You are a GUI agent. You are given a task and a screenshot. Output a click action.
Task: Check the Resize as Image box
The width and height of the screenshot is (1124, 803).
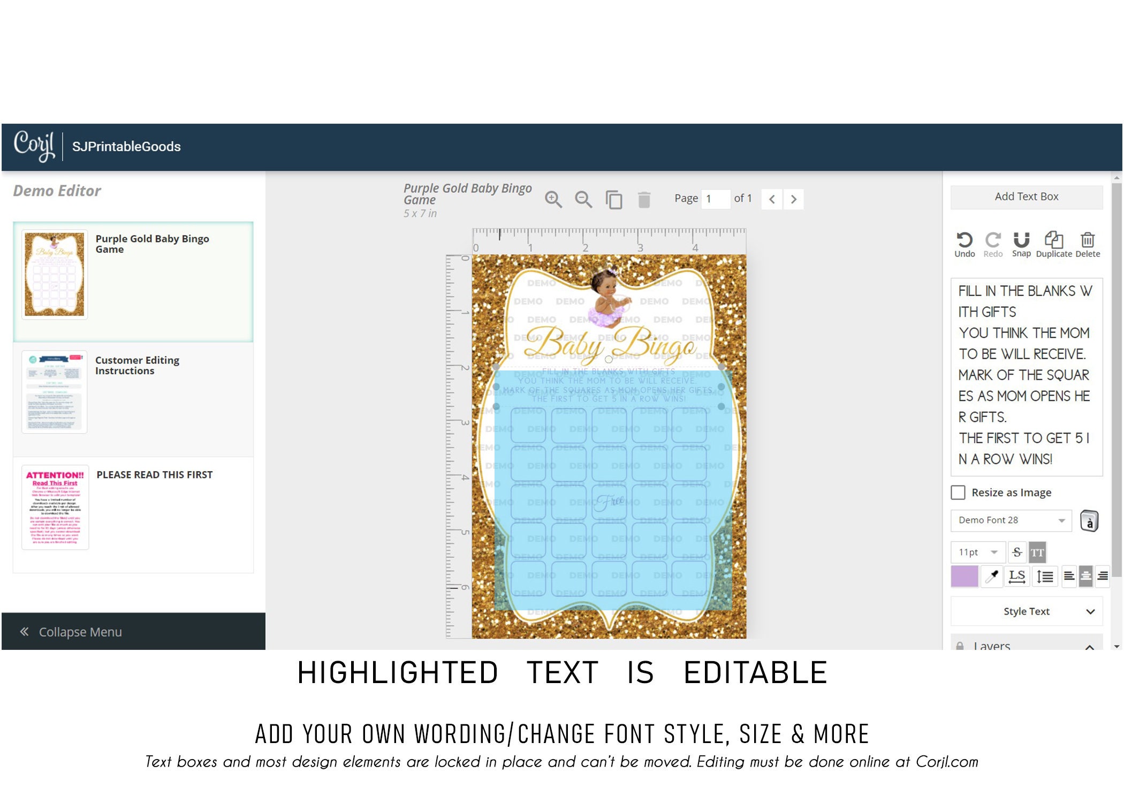pyautogui.click(x=958, y=493)
